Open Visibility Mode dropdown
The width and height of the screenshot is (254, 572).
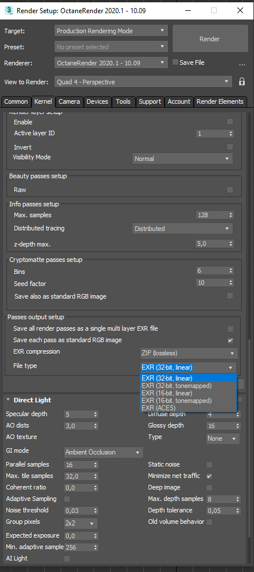coord(182,159)
